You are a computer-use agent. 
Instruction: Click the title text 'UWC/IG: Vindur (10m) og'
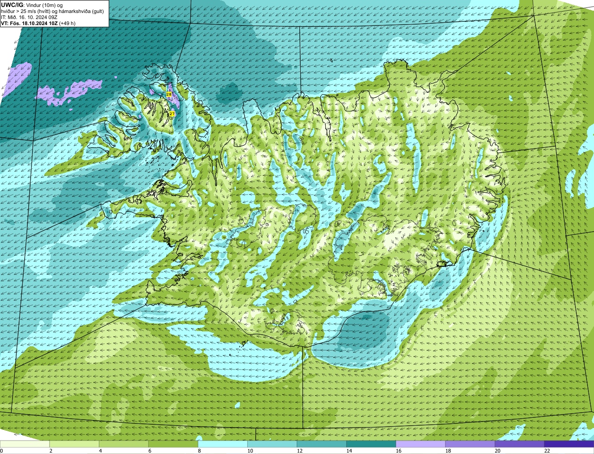pos(32,5)
